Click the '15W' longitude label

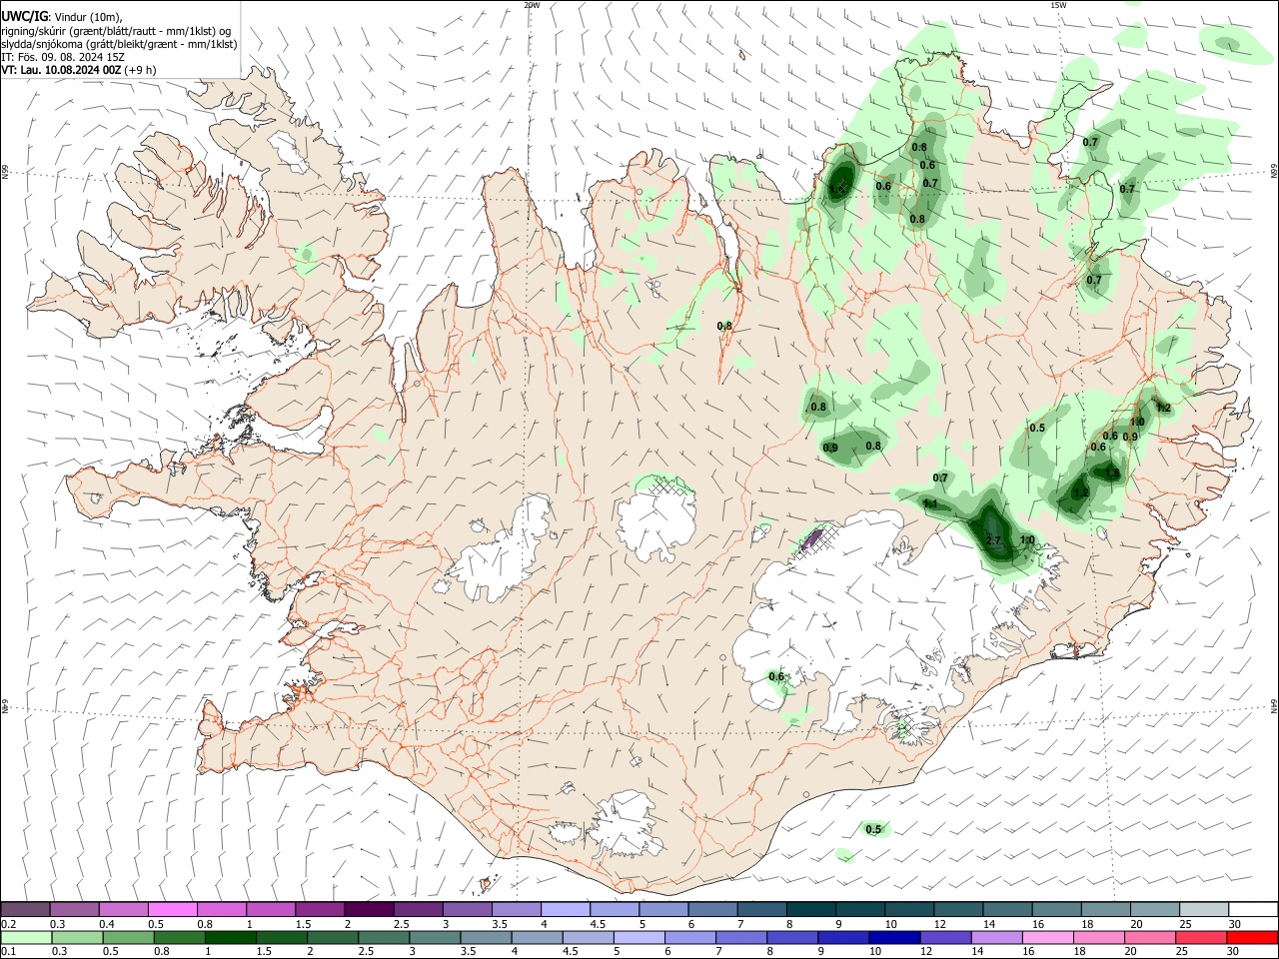[1058, 5]
